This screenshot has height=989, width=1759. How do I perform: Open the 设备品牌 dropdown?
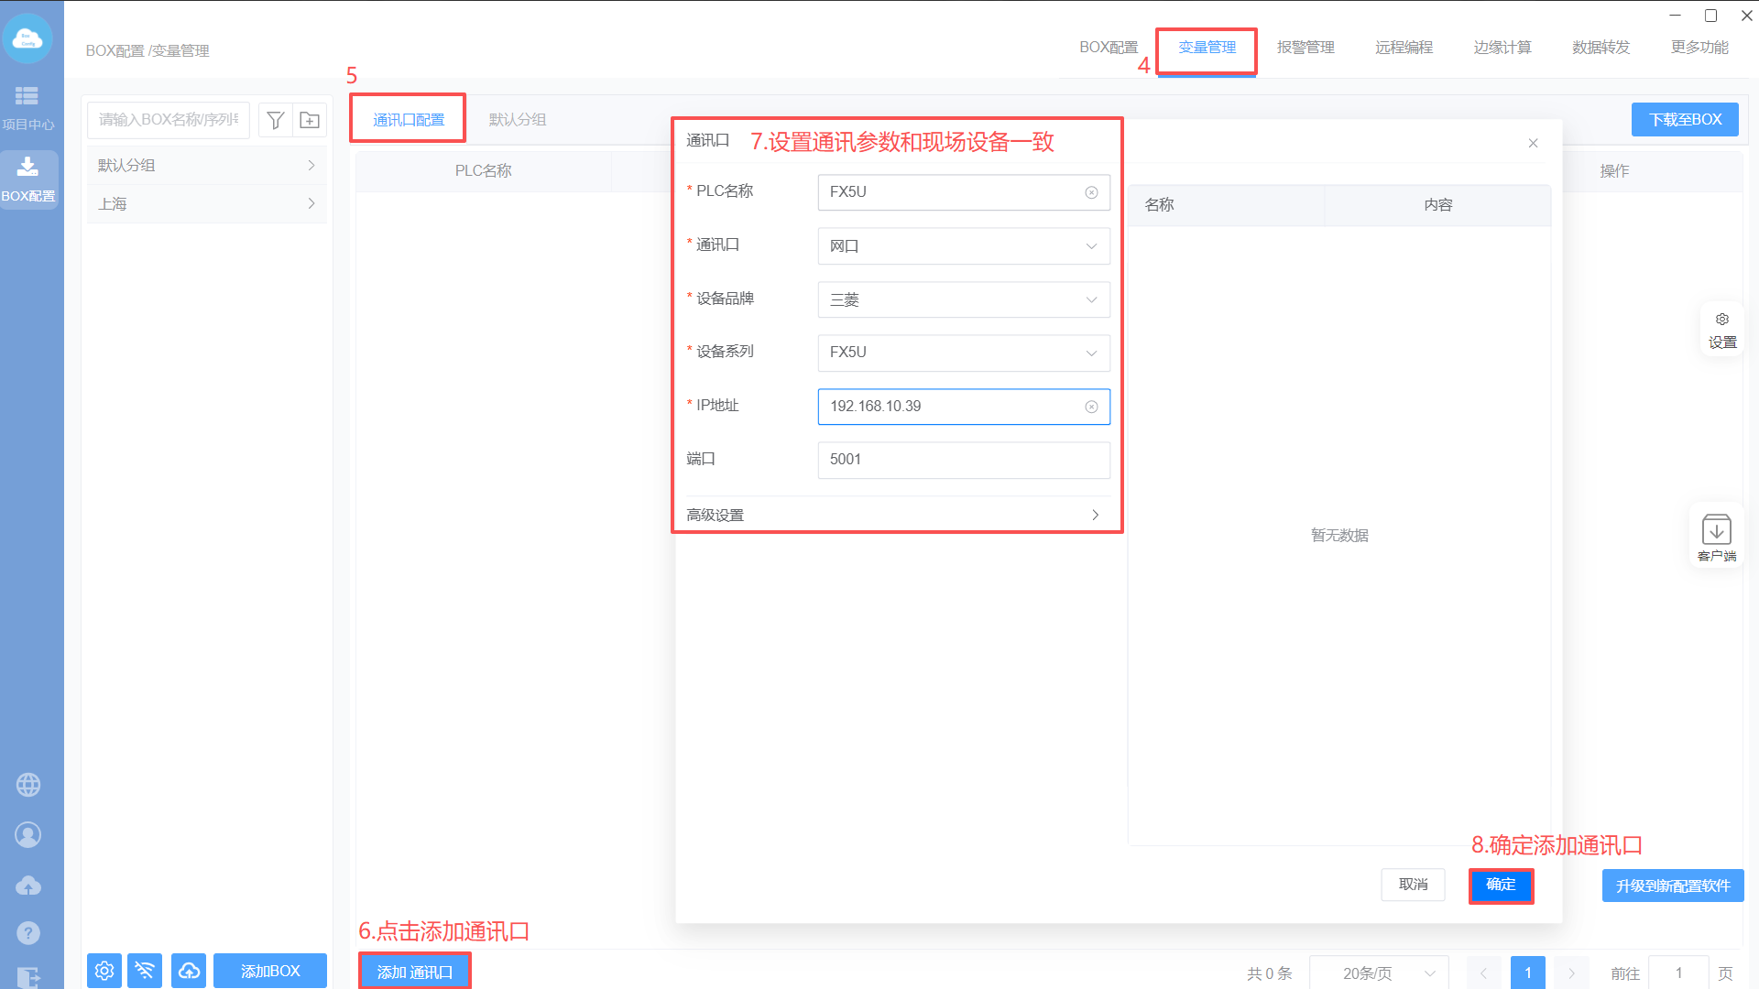click(963, 299)
